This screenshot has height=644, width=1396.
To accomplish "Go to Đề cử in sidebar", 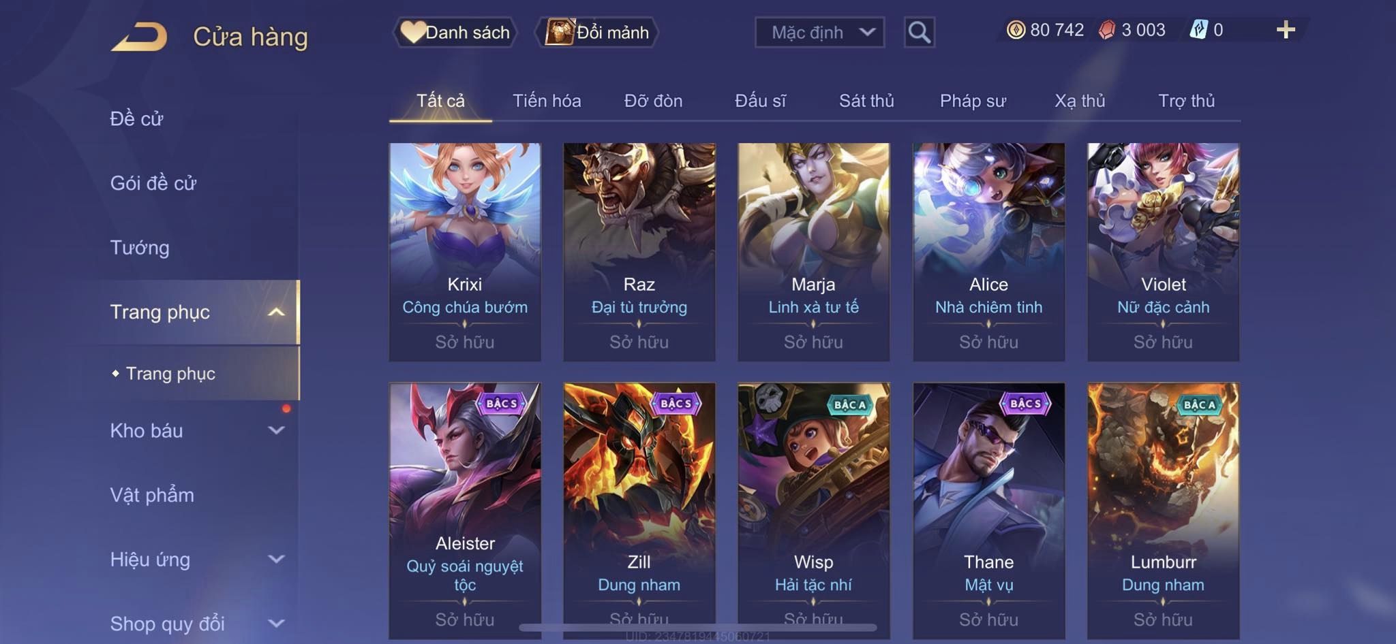I will pyautogui.click(x=136, y=118).
